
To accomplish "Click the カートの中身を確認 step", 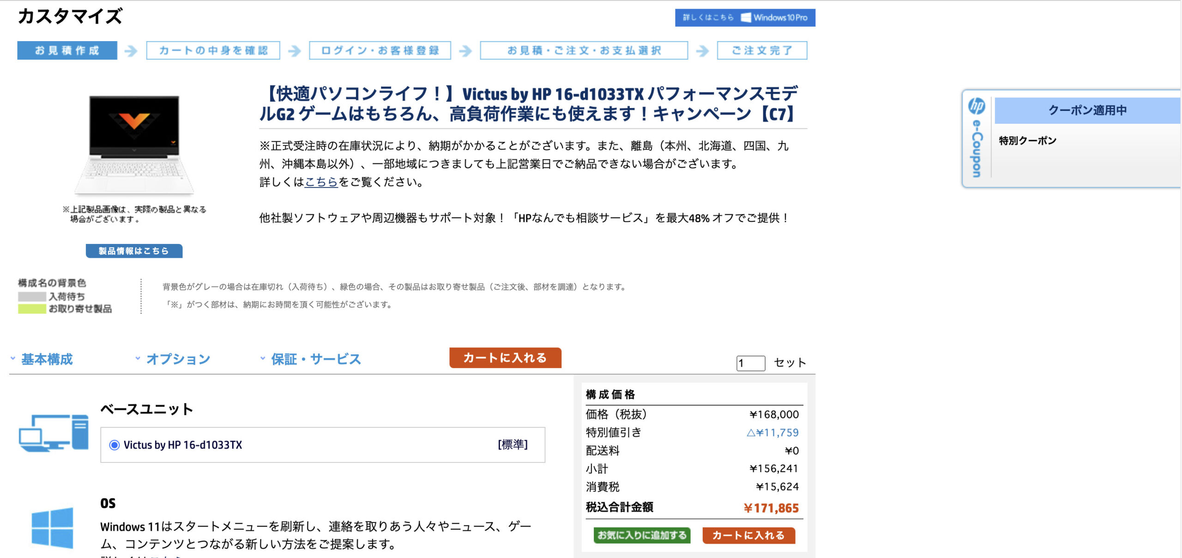I will [213, 50].
